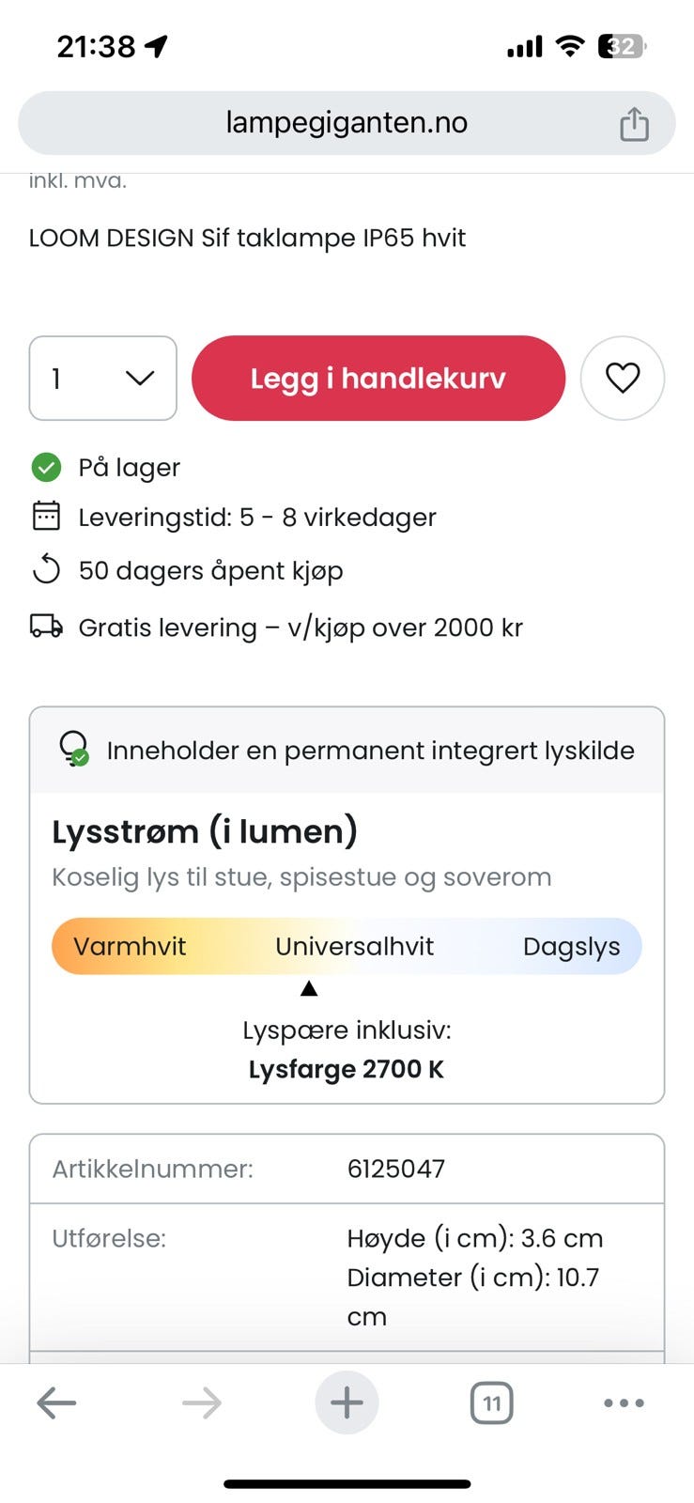The height and width of the screenshot is (1503, 694).
Task: Tap Gratis levering over 2000 kr text
Action: coord(301,628)
